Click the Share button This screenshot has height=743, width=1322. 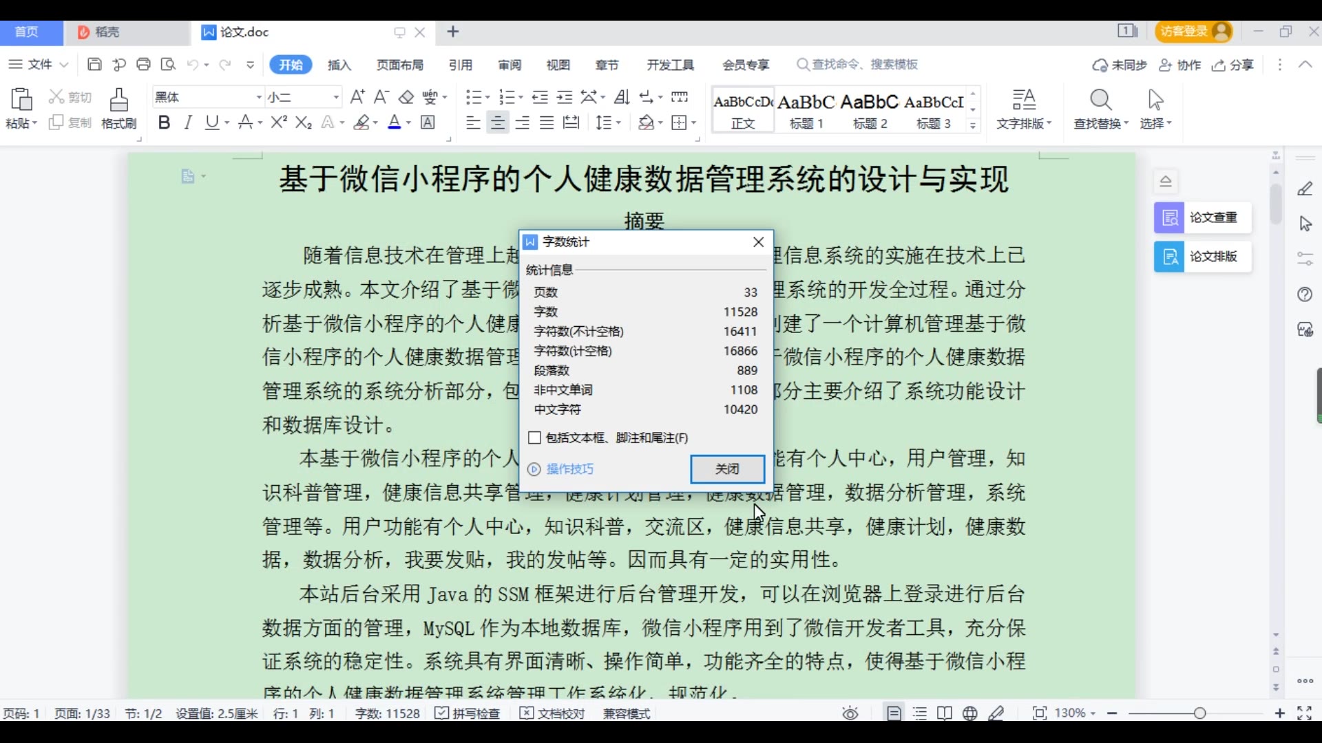1234,65
